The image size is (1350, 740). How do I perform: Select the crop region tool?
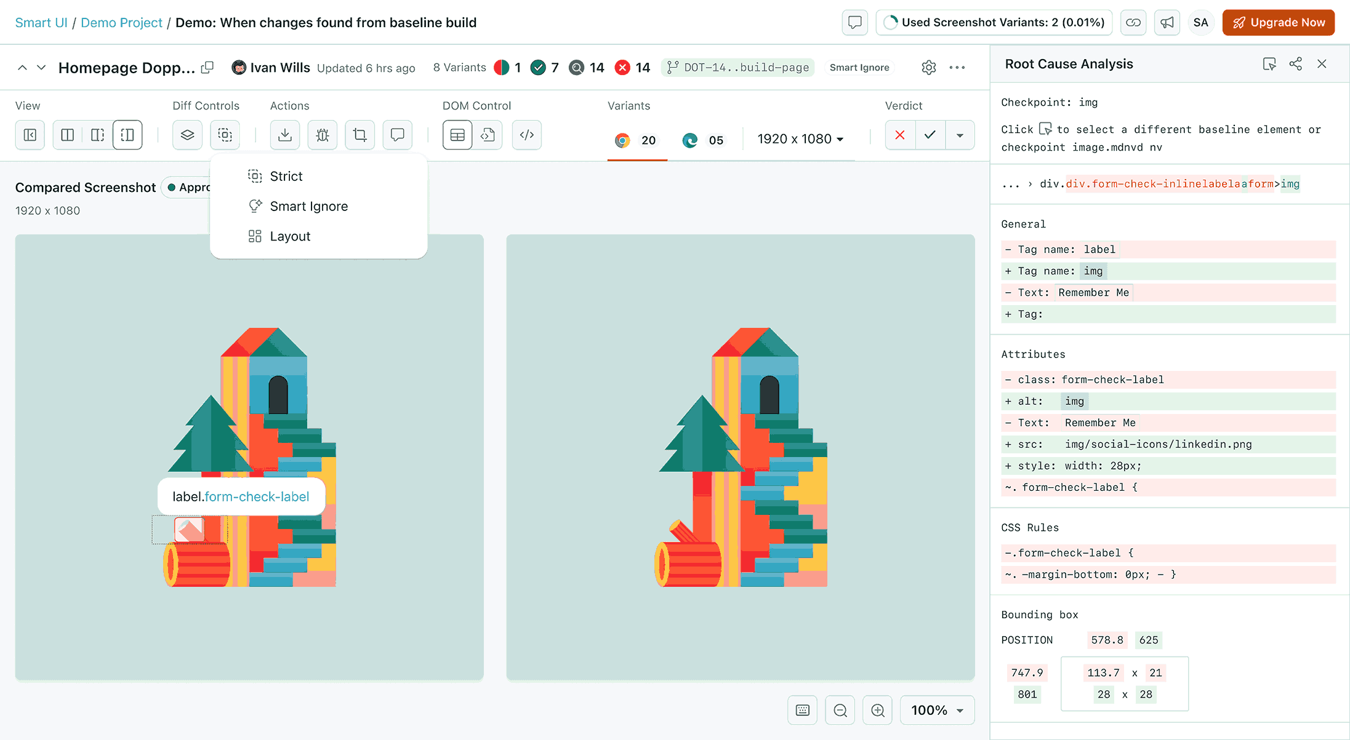click(360, 135)
